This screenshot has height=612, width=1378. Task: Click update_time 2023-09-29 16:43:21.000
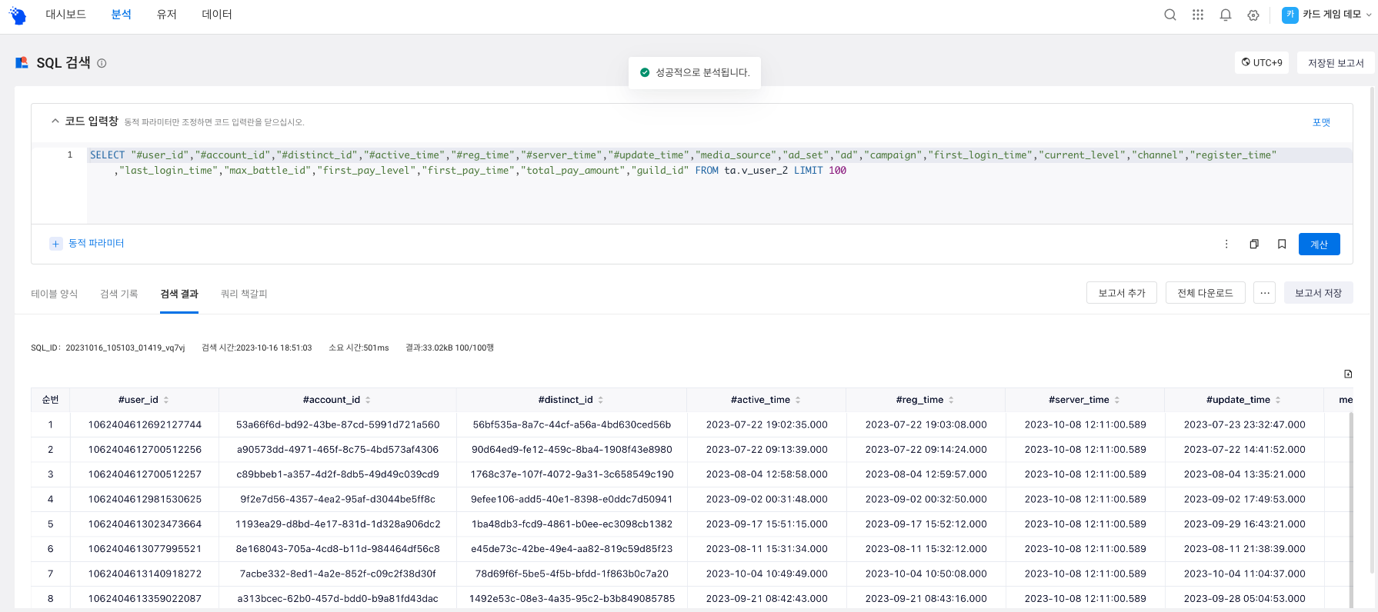coord(1244,524)
